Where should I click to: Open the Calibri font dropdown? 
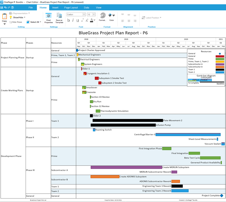click(84, 14)
